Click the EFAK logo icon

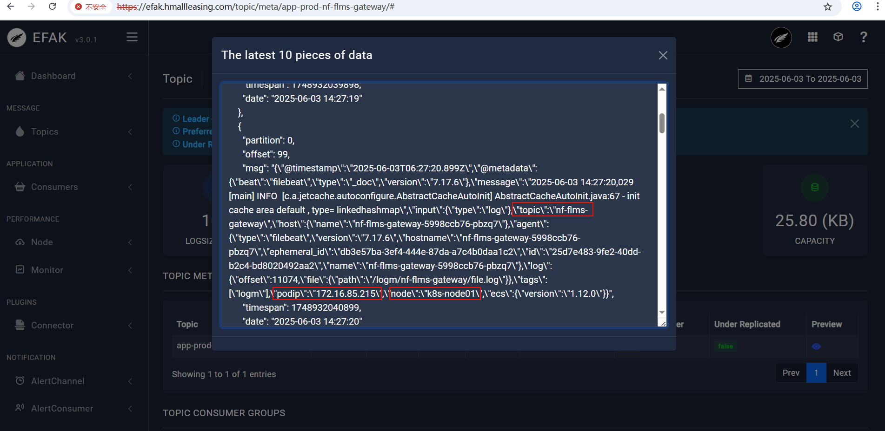(x=17, y=38)
